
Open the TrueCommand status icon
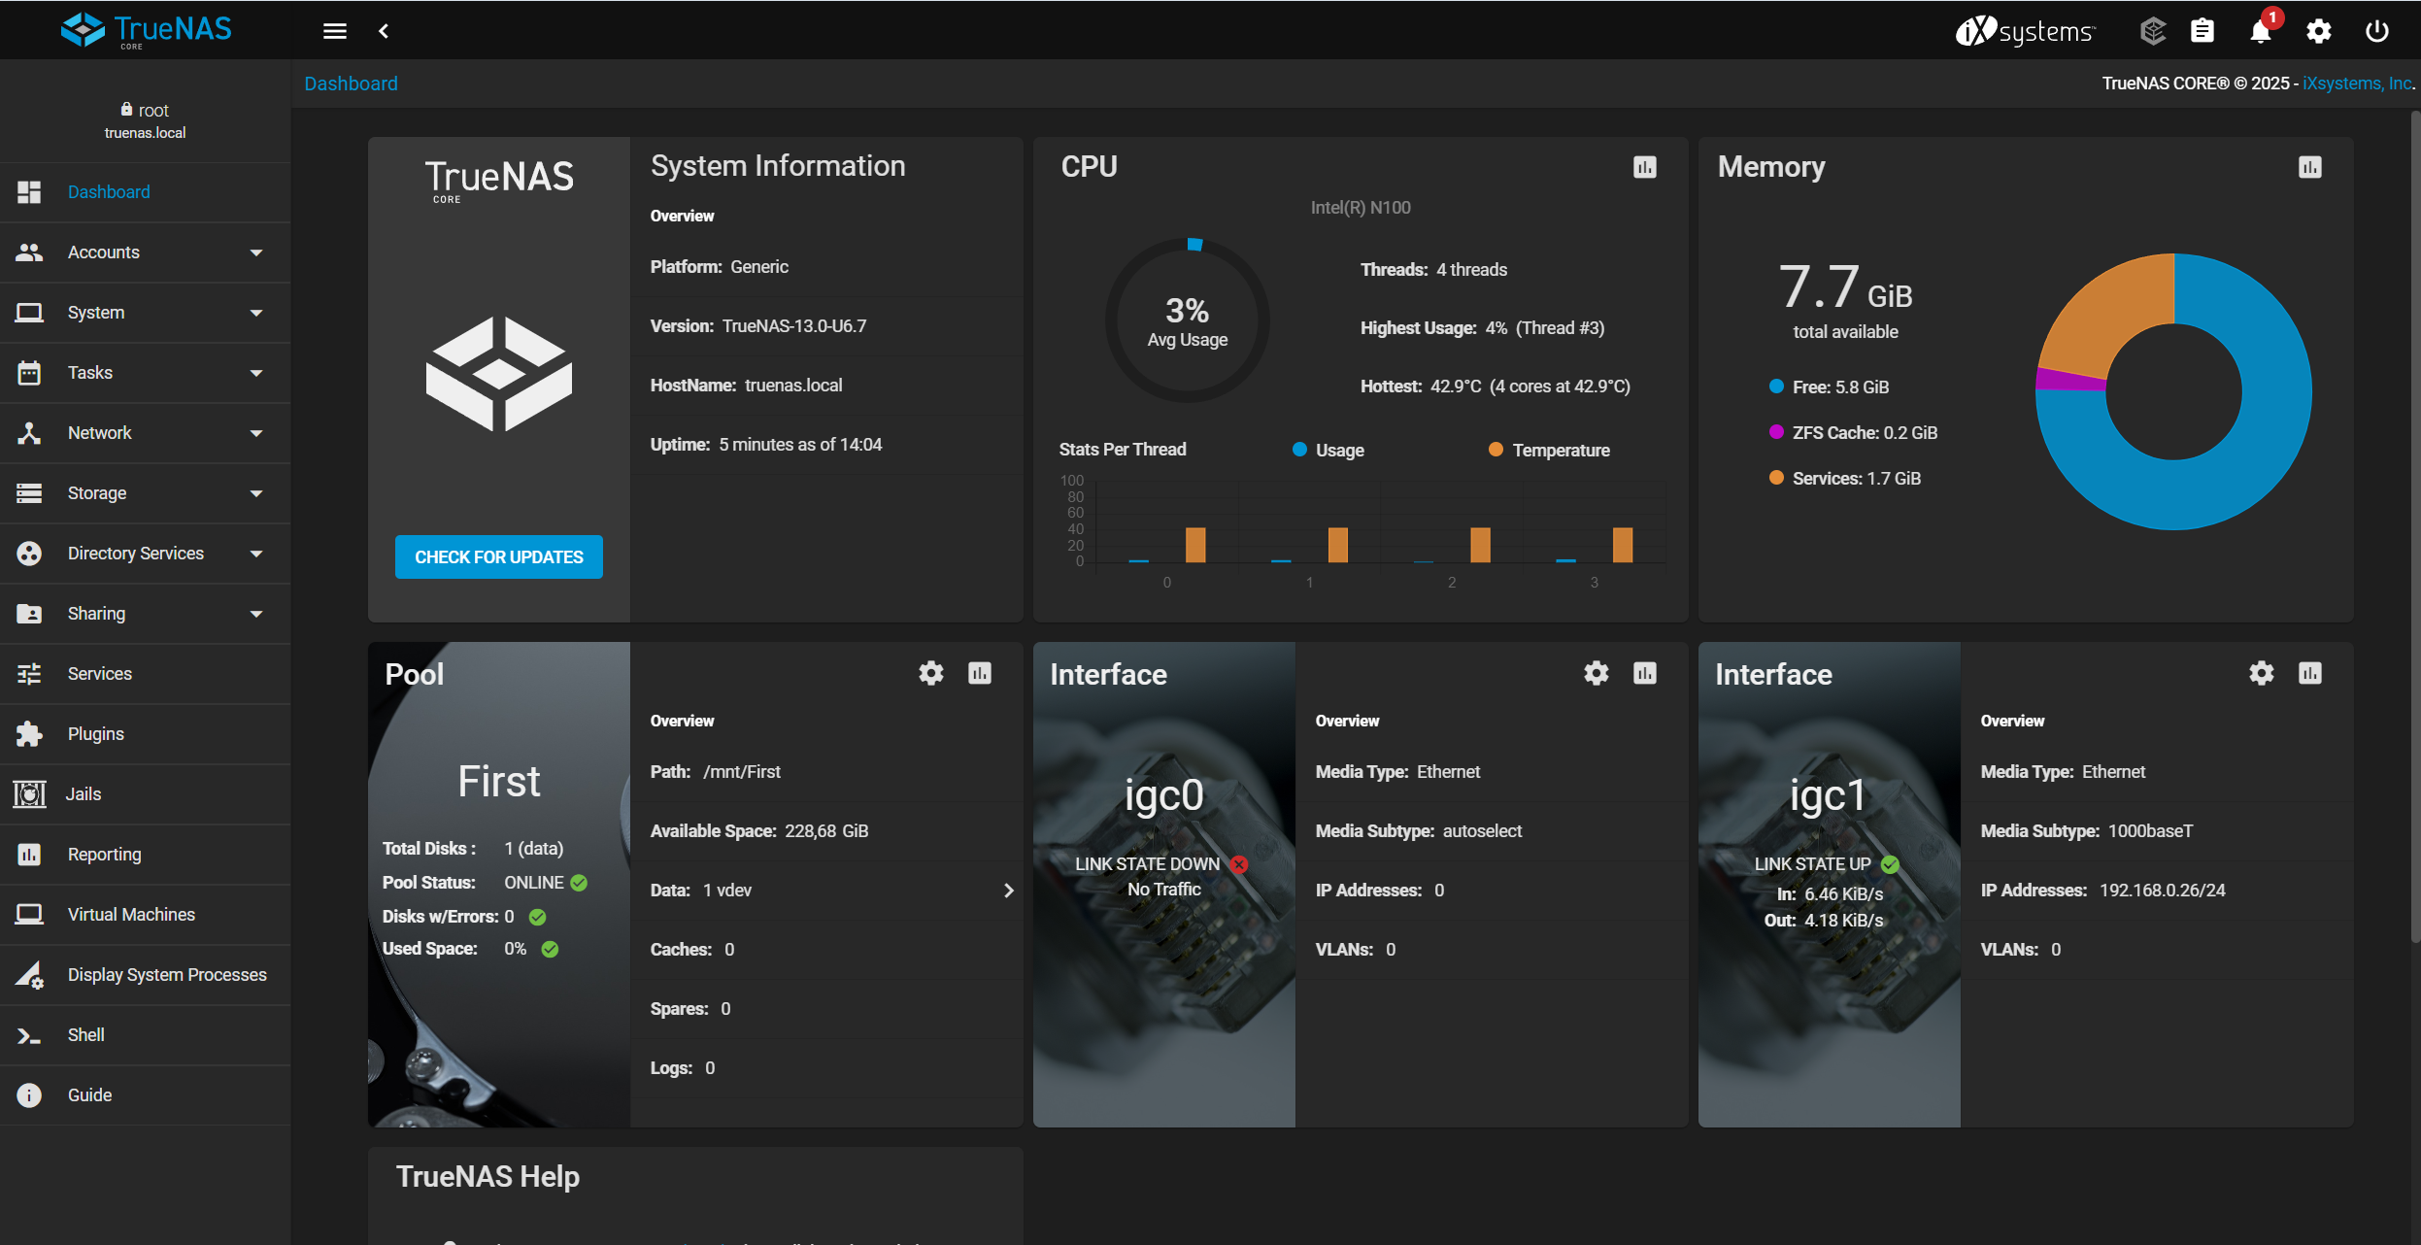point(2152,32)
